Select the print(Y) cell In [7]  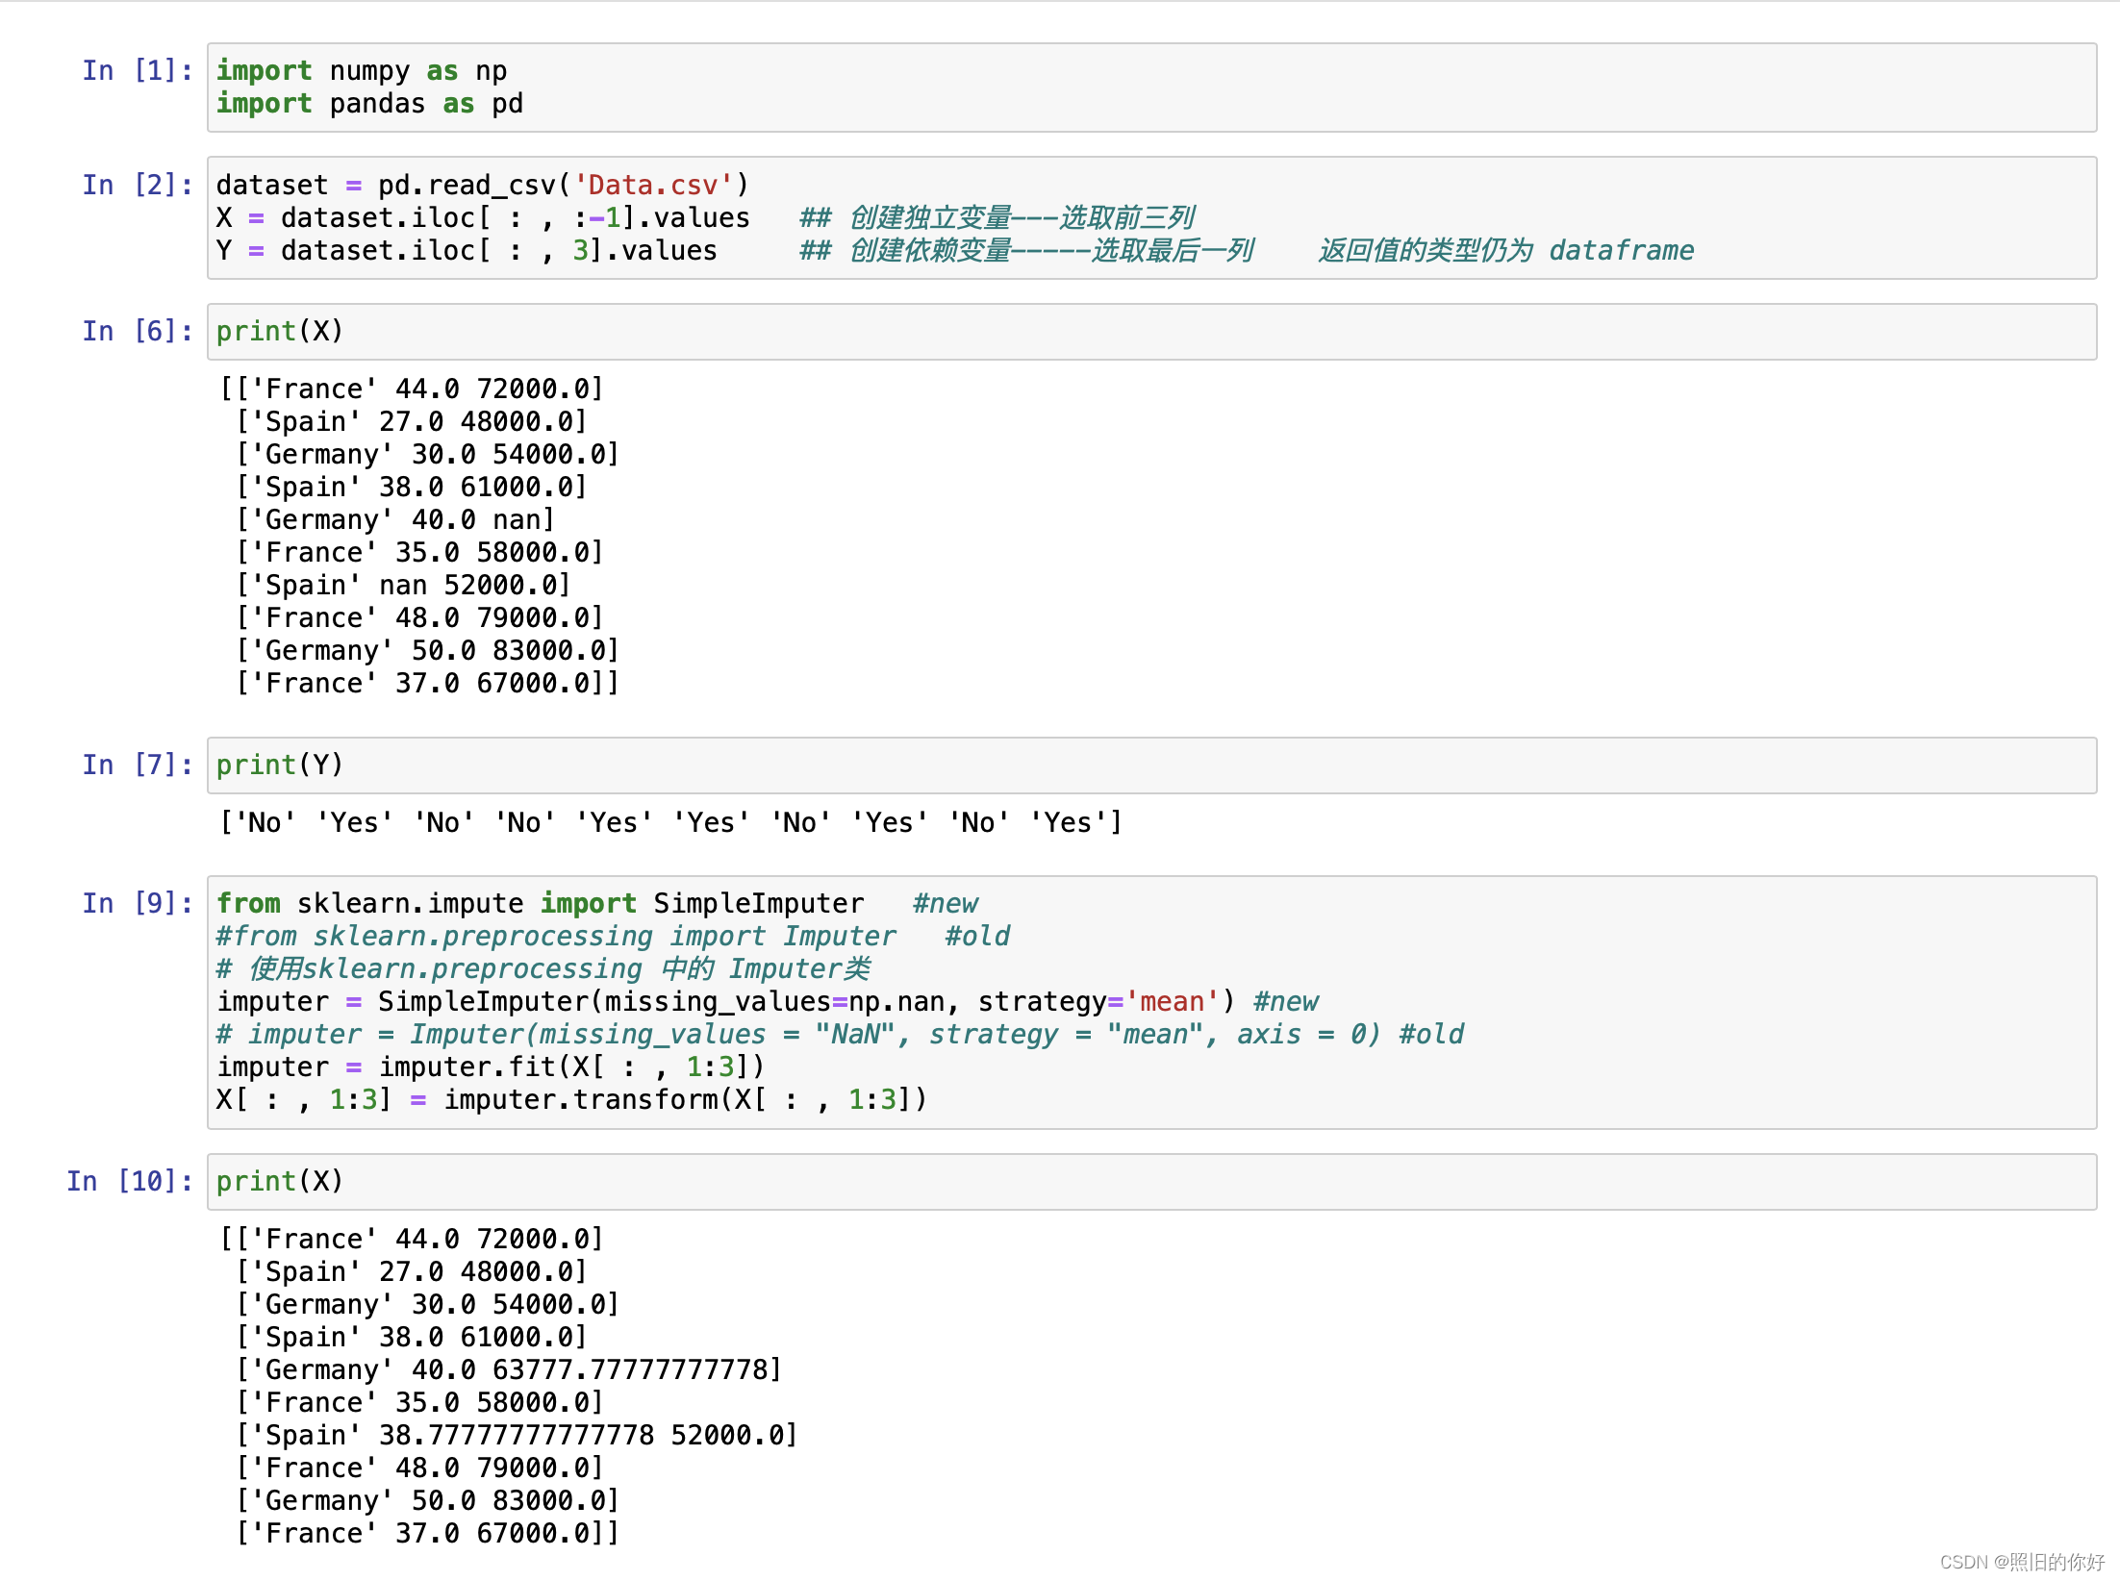pyautogui.click(x=1151, y=765)
